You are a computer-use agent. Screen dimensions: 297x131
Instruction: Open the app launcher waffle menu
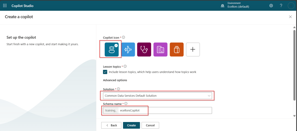pos(5,6)
